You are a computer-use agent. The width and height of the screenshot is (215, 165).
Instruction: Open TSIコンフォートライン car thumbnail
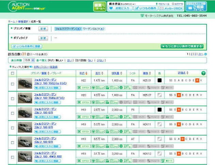25,83
